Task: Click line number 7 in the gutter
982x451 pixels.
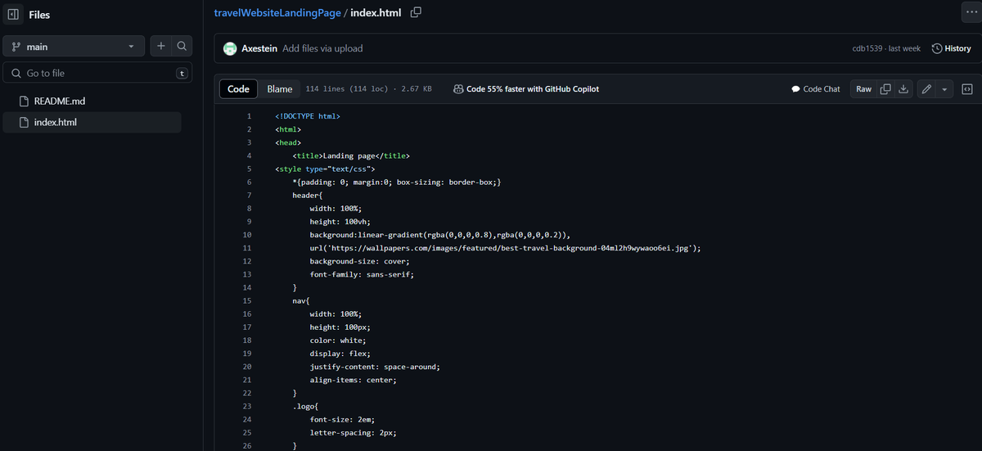Action: coord(249,196)
